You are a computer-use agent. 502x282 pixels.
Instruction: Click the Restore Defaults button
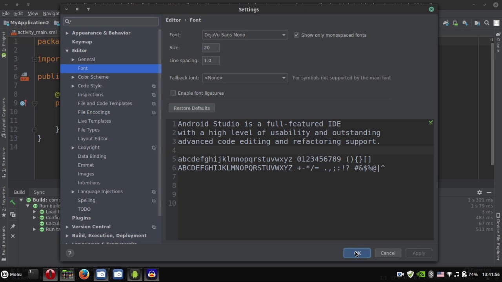tap(192, 108)
